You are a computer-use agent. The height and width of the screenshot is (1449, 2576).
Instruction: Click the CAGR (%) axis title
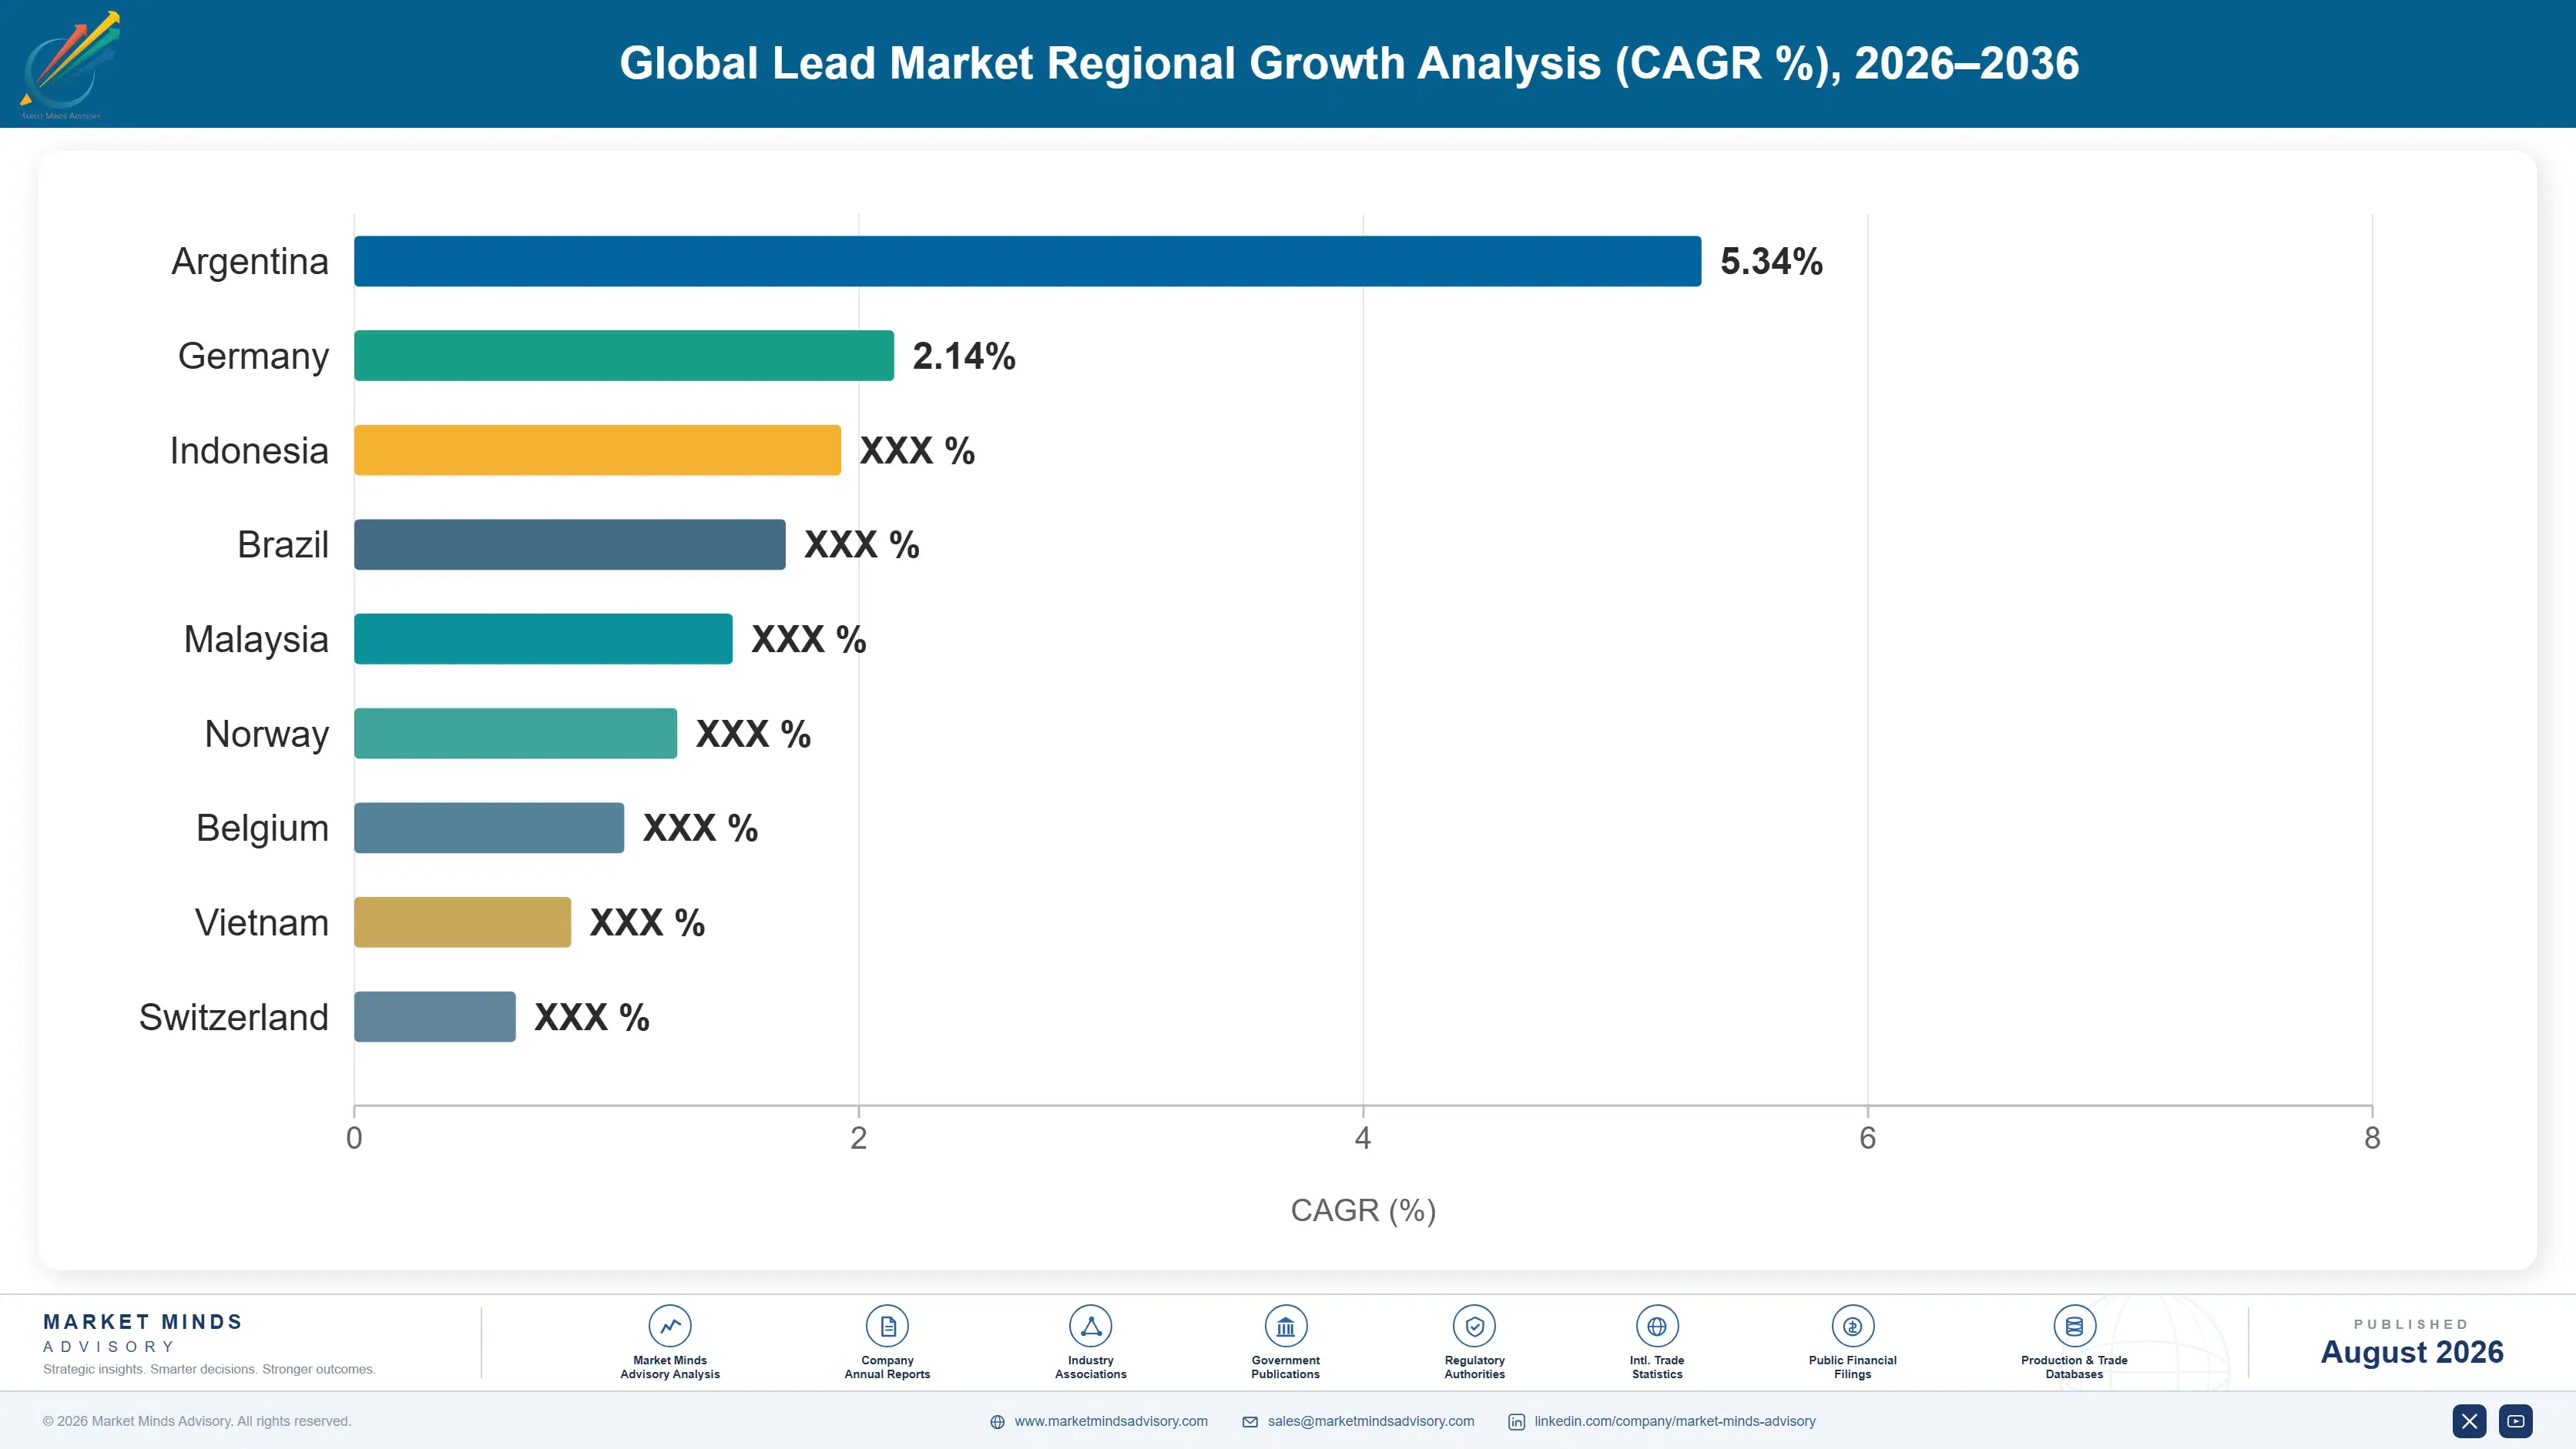pyautogui.click(x=1363, y=1210)
